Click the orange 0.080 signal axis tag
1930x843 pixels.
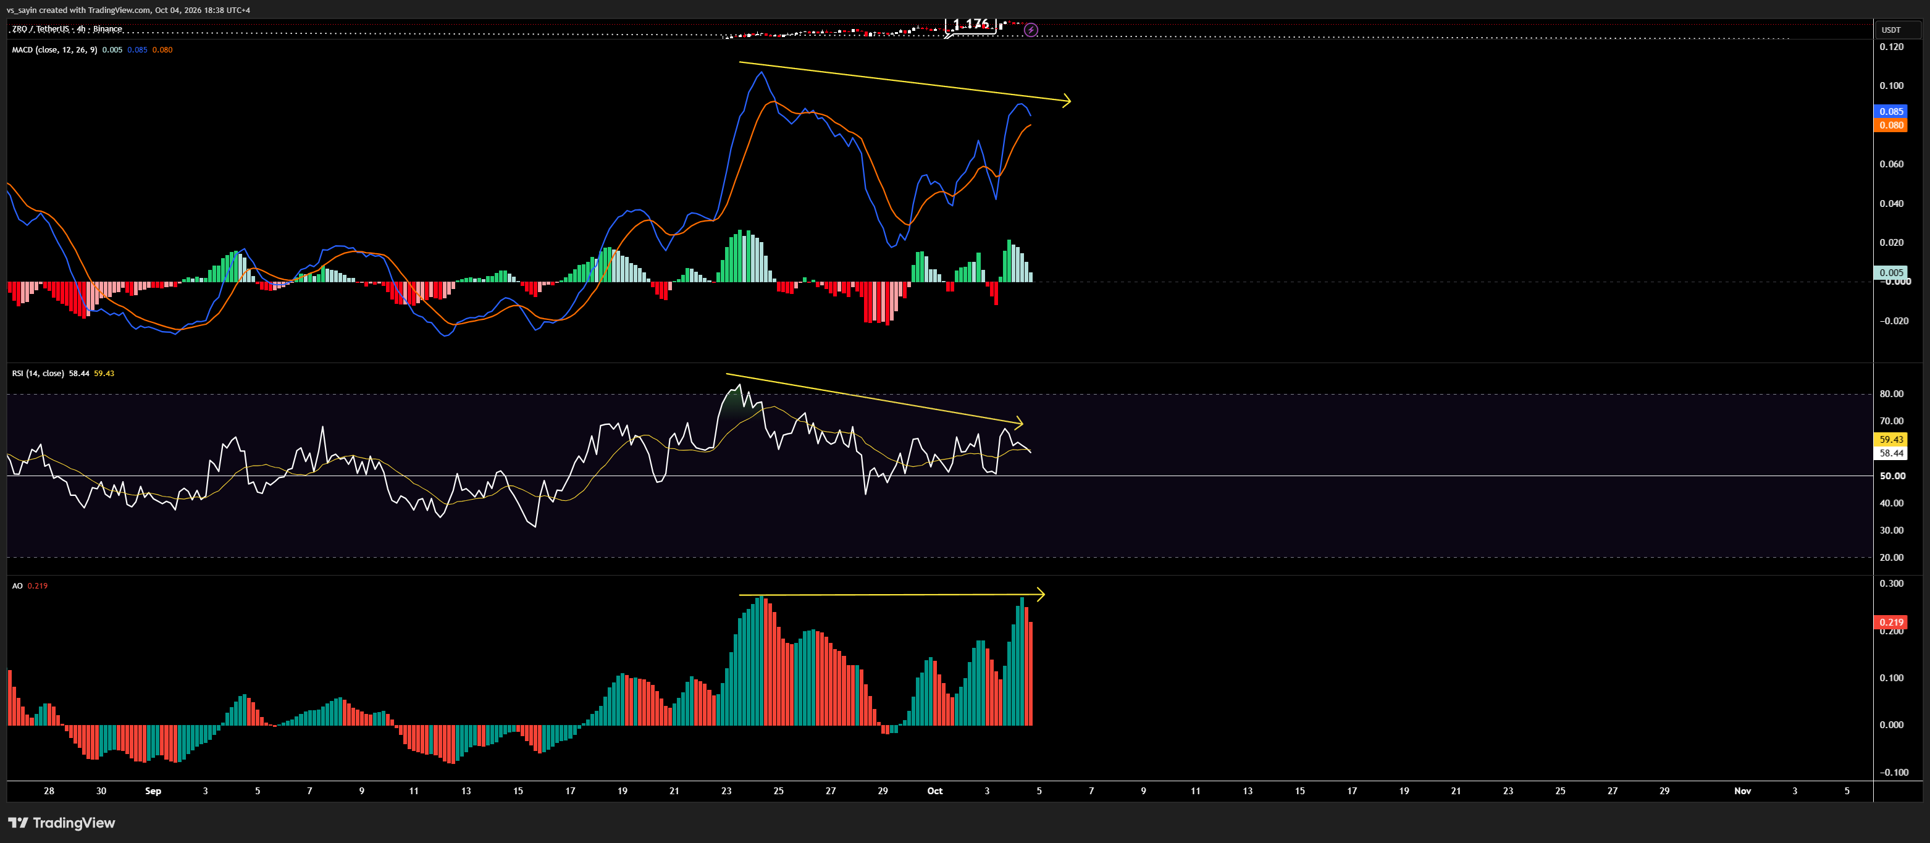[1890, 125]
